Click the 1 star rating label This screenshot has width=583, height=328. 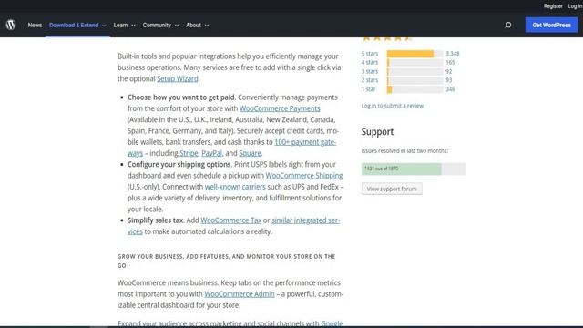coord(368,89)
